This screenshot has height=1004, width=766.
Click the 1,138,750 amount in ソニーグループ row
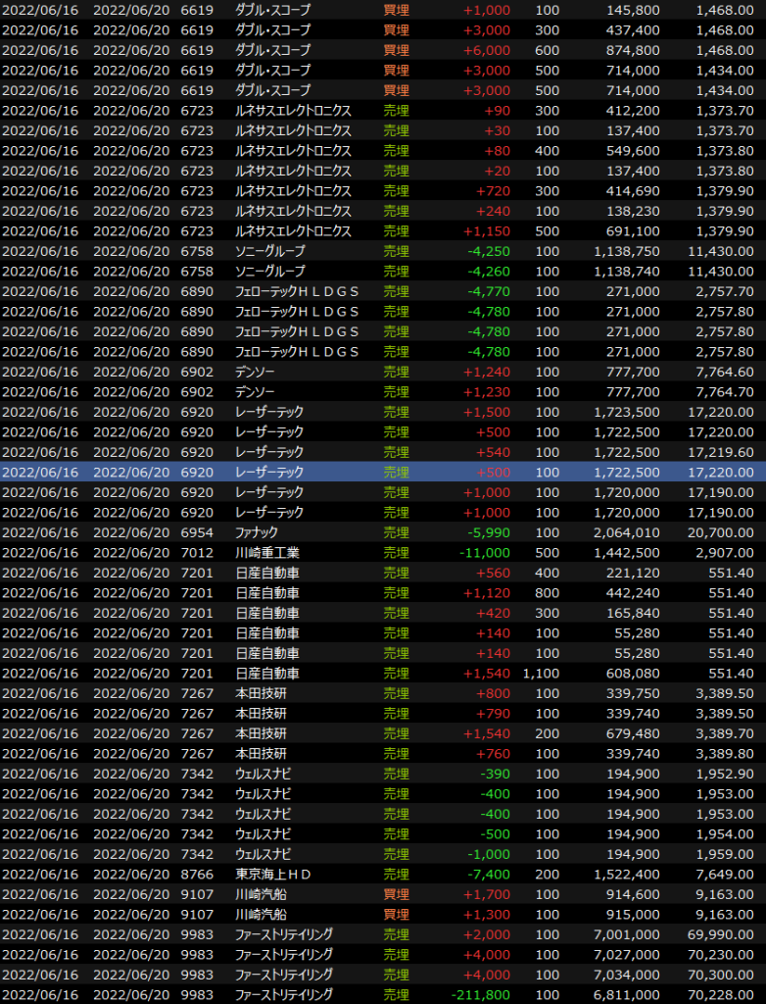tap(626, 251)
